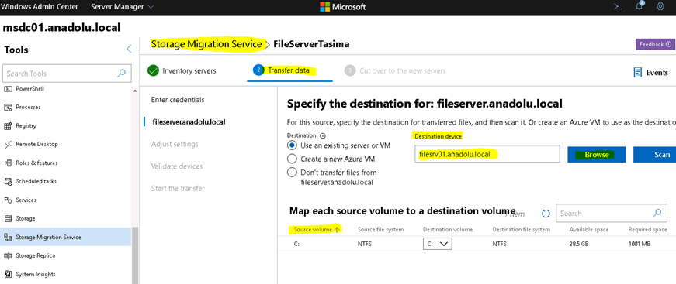Select Use an existing server or VM
This screenshot has height=284, width=676.
point(339,145)
